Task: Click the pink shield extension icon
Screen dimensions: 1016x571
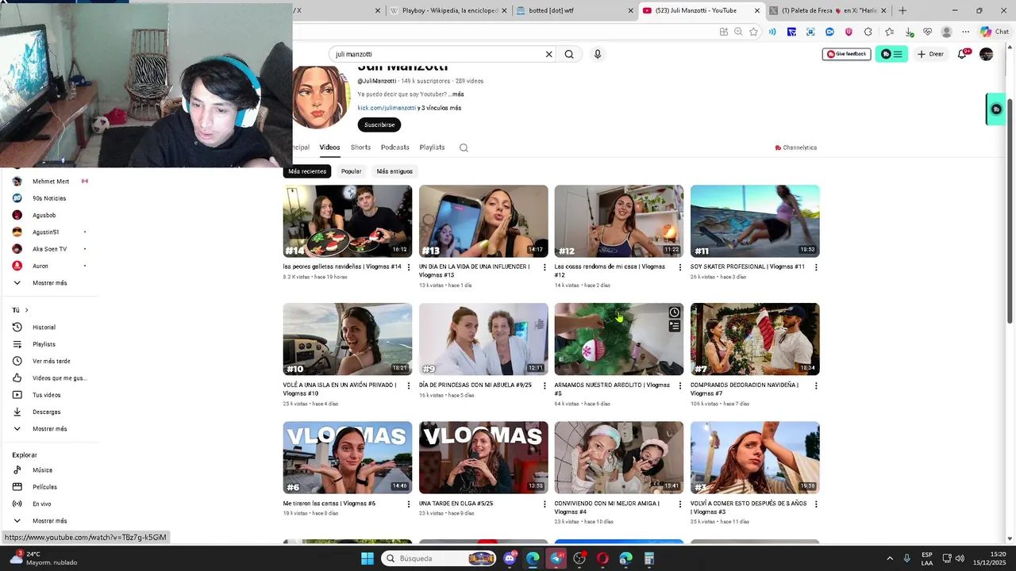Action: click(849, 32)
